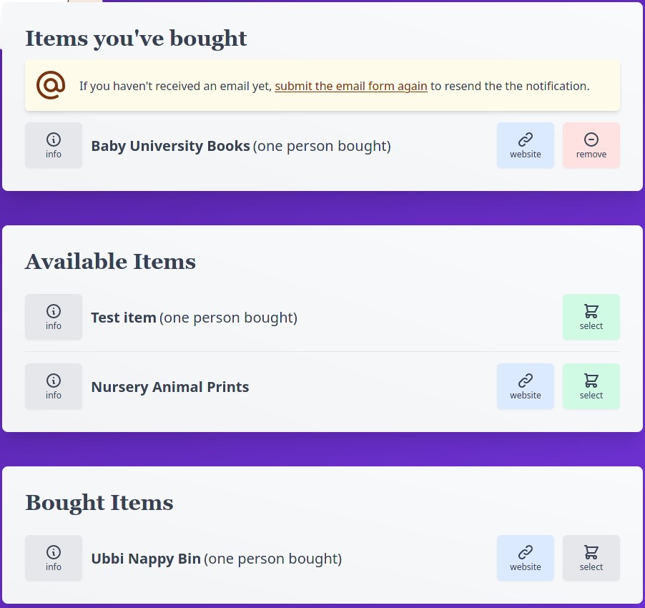Screen dimensions: 645x608
Task: Visit website for Nursery Animal Prints
Action: pos(526,386)
